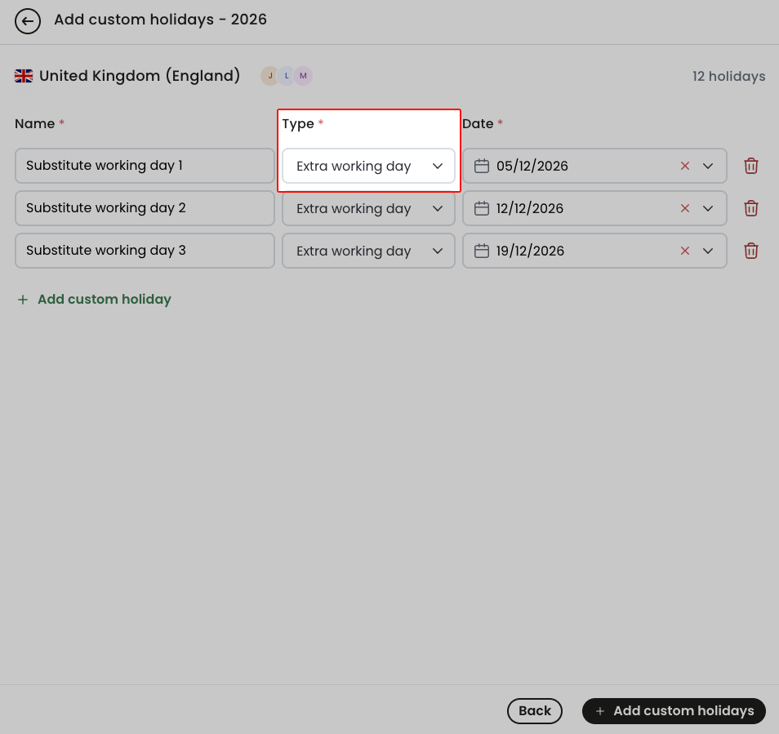Clear the 05/12/2026 date
Viewport: 779px width, 734px height.
[x=684, y=166]
